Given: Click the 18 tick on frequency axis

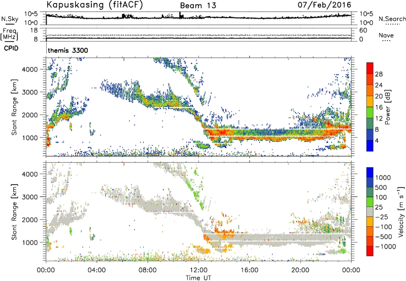Looking at the screenshot, I should click(34, 30).
